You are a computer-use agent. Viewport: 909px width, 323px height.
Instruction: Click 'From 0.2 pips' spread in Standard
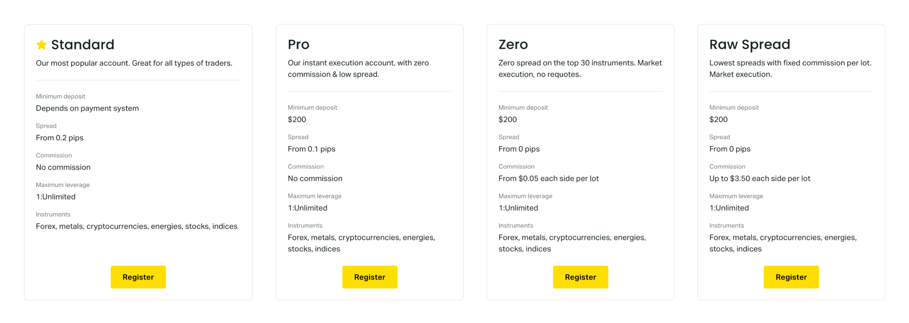[59, 138]
